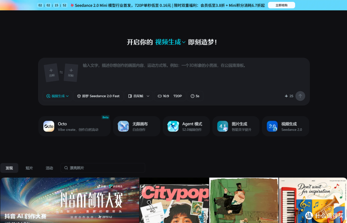
Task: Switch to the 发现 tab
Action: (x=9, y=168)
